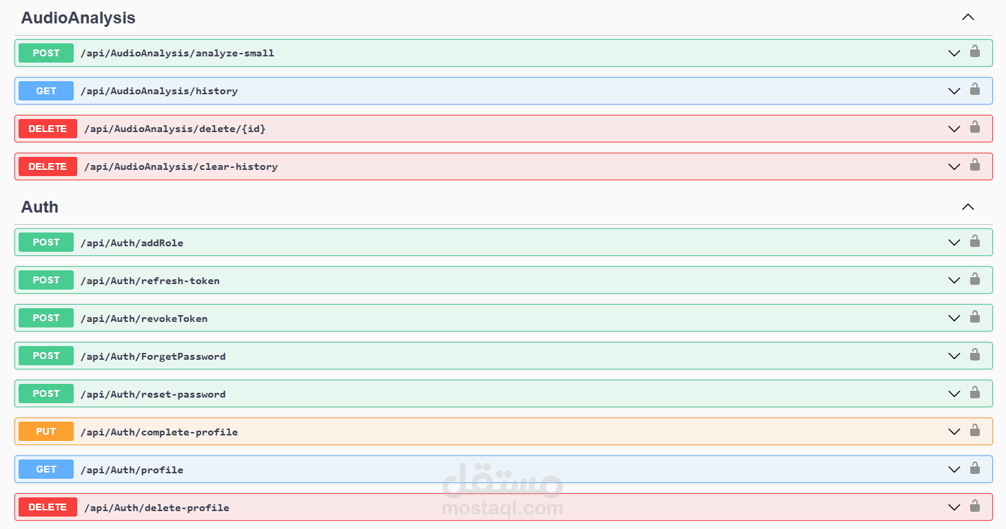Click the lock icon for delete-profile endpoint

point(974,505)
